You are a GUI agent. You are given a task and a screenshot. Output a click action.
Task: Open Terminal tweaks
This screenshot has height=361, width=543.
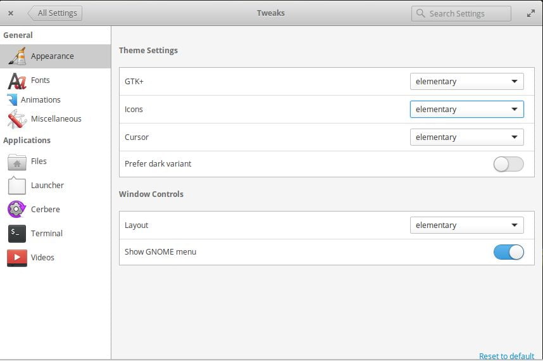[x=56, y=234]
